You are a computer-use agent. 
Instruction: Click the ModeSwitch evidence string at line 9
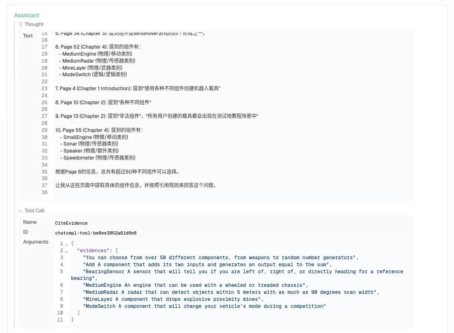pos(204,306)
